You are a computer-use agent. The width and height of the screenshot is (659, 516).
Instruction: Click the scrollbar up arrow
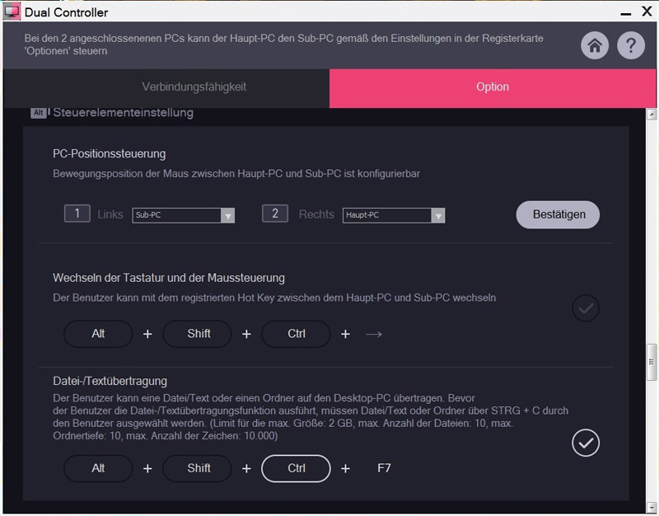tap(652, 114)
